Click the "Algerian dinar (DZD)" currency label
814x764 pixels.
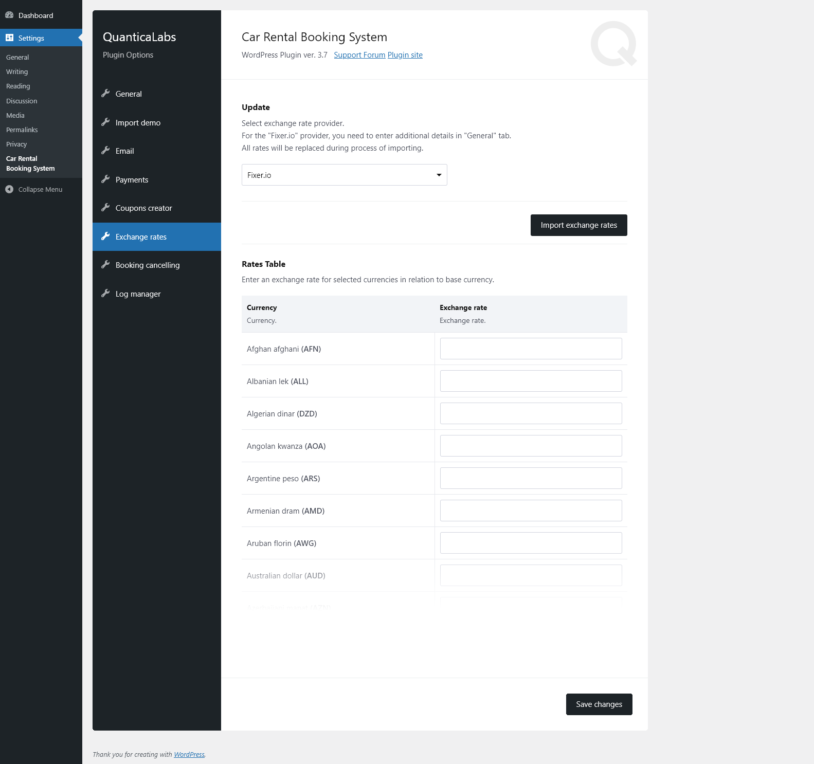tap(282, 414)
